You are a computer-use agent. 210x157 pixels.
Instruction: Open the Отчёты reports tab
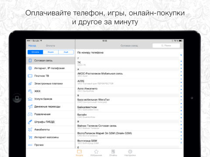tap(113, 153)
